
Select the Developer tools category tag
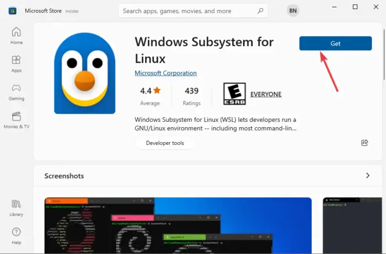pos(165,143)
